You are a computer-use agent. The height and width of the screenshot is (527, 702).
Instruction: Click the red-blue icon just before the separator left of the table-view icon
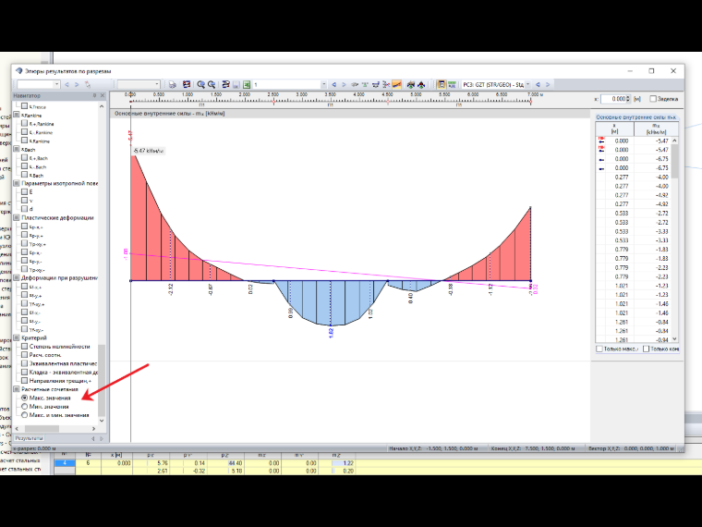coord(421,85)
